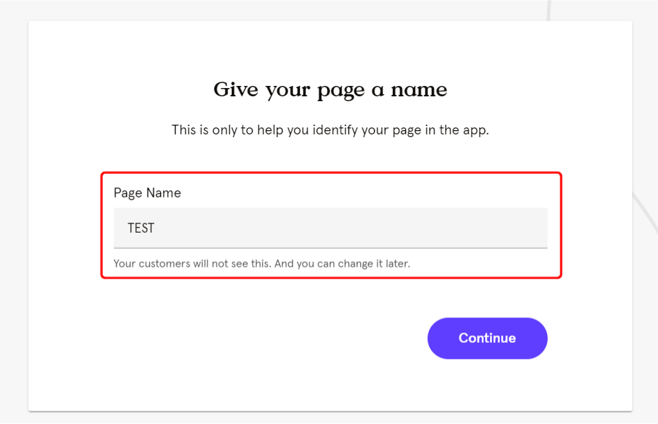This screenshot has height=424, width=658.
Task: Click the blank card area left of Continue
Action: pyautogui.click(x=252, y=338)
